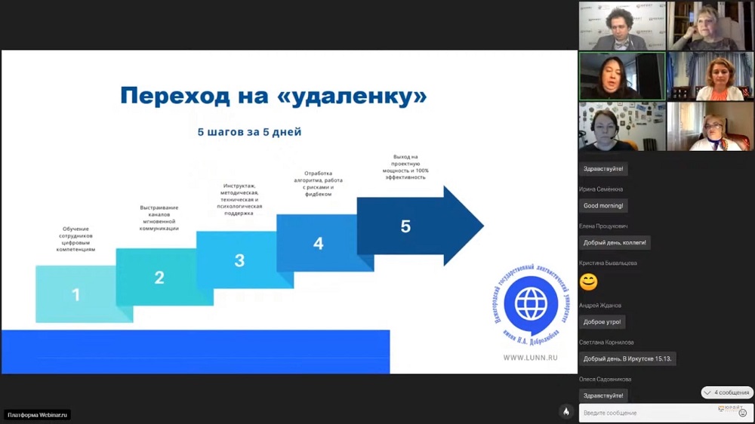Click chat author name Андрей Жданов

(600, 306)
